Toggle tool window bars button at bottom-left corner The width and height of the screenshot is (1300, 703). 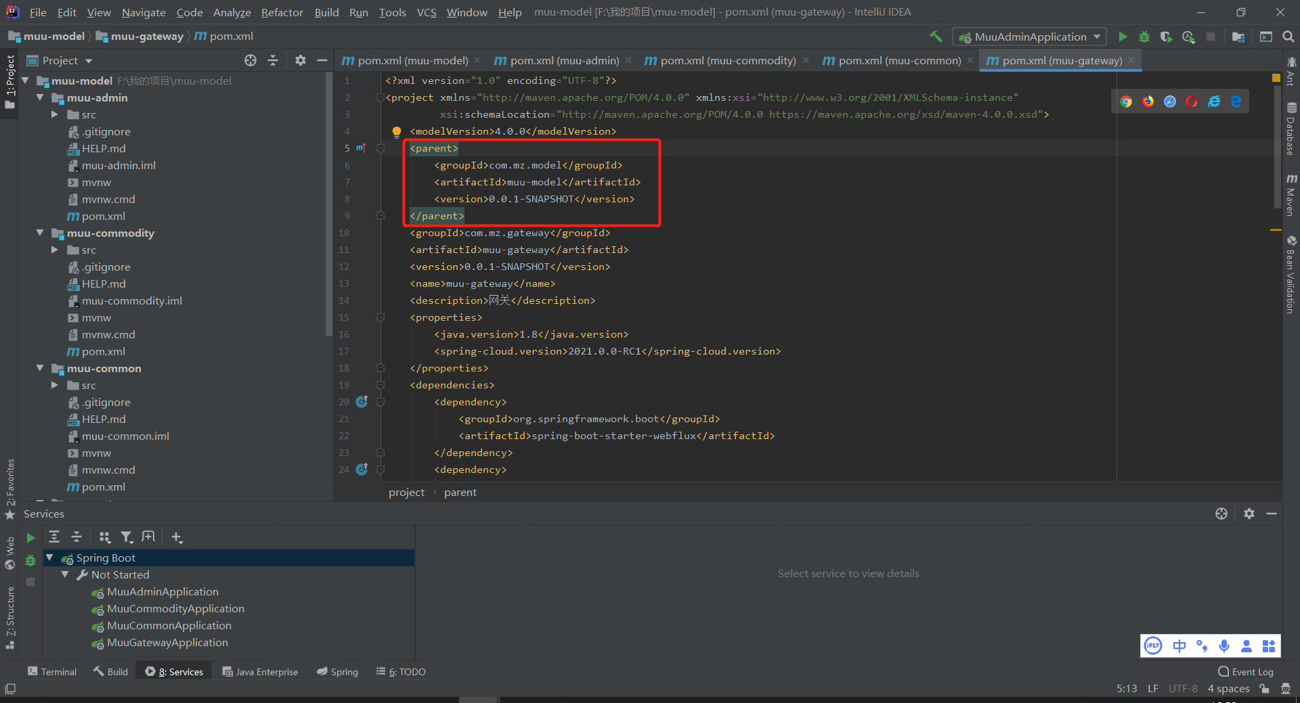click(x=10, y=689)
